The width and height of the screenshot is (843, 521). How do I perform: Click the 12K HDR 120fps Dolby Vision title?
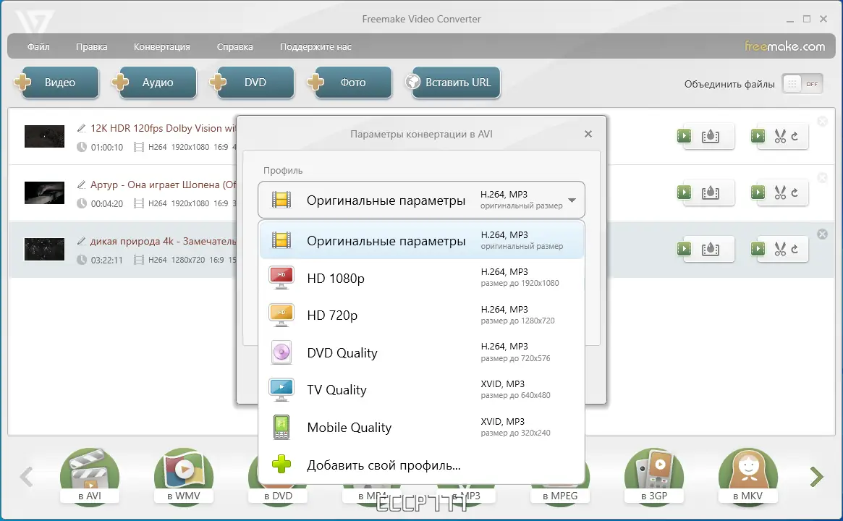point(164,129)
